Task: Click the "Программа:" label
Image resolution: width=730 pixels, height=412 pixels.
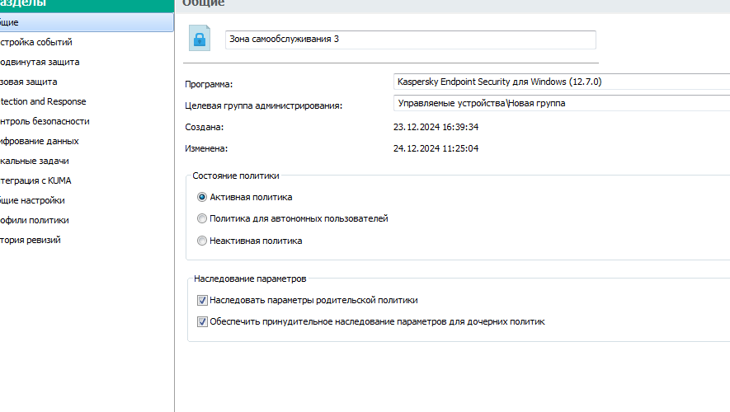Action: pos(209,84)
